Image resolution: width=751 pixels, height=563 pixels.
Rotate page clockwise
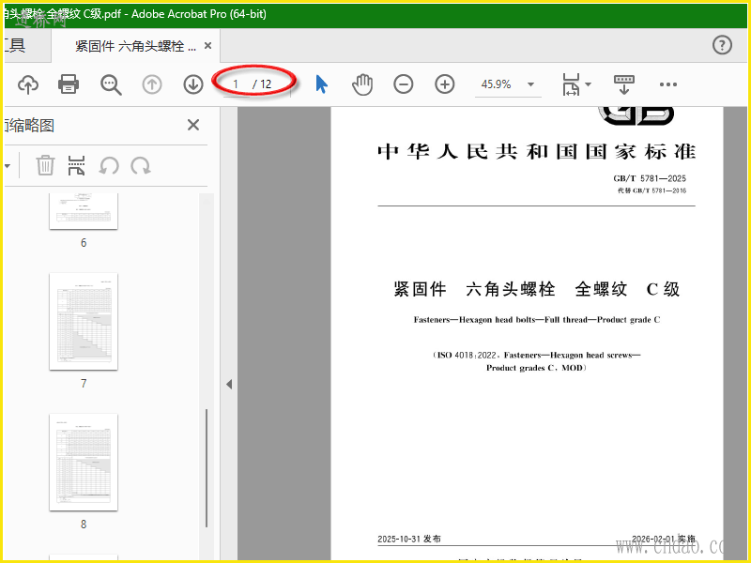point(141,166)
